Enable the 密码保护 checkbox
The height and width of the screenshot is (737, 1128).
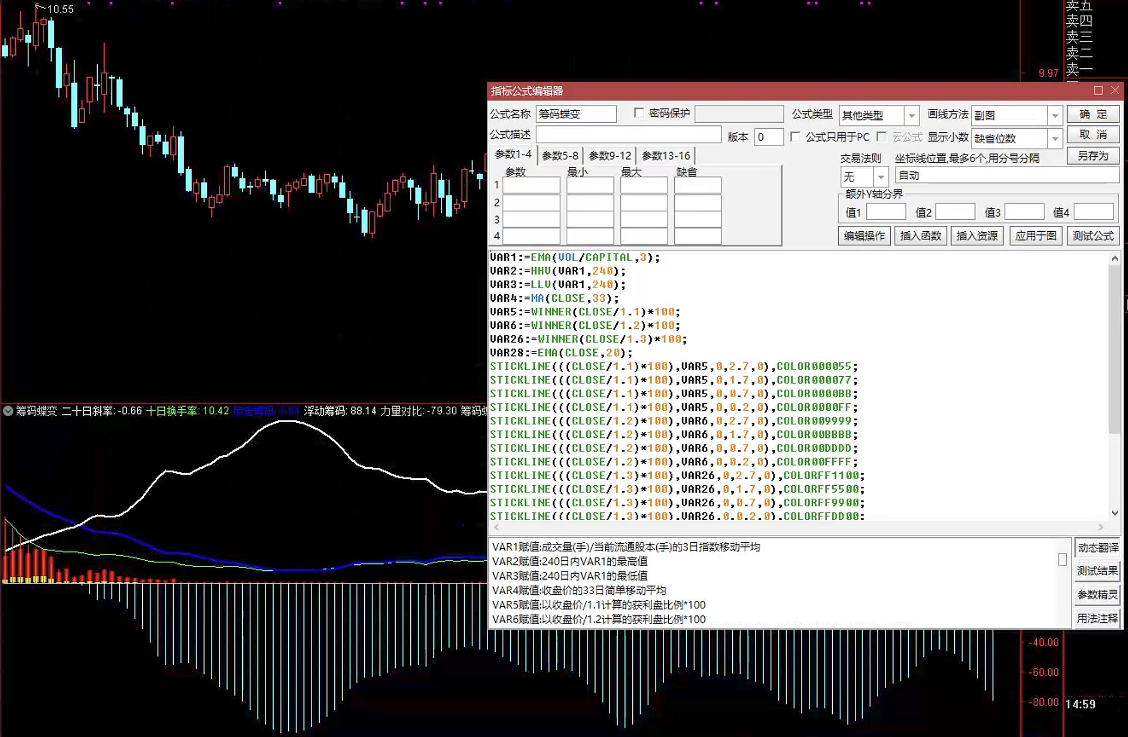tap(639, 113)
